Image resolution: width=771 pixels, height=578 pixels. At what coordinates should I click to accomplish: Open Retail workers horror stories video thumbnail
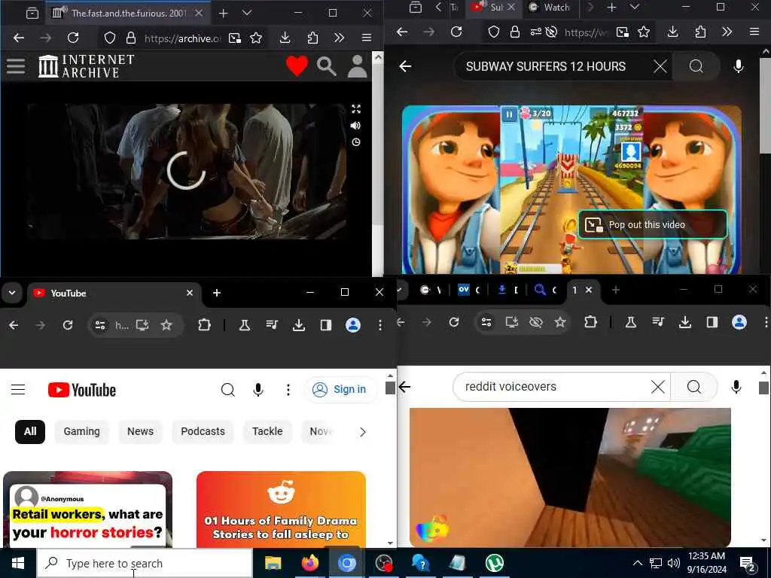[x=87, y=510]
